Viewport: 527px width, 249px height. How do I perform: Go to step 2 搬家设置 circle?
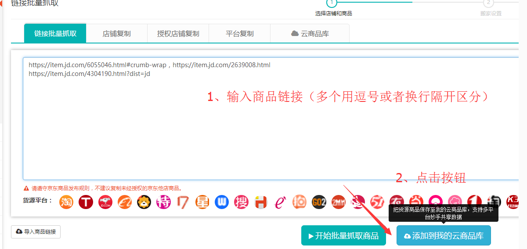point(488,3)
